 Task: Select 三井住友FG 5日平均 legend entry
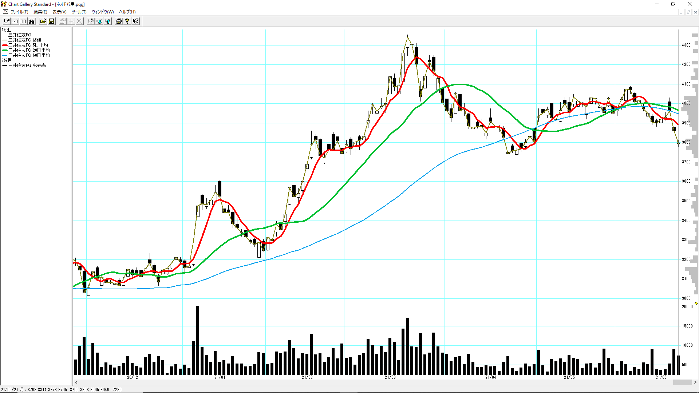point(28,45)
